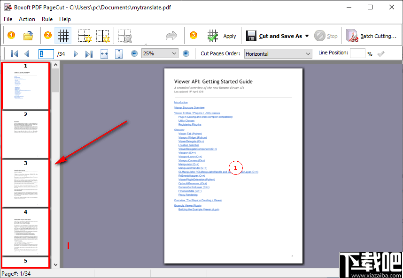Viewport: 403px width, 278px height.
Task: Open a PDF file
Action: [28, 35]
